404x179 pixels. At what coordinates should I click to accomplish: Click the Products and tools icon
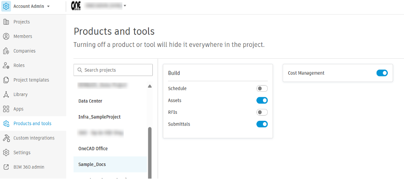tap(6, 123)
